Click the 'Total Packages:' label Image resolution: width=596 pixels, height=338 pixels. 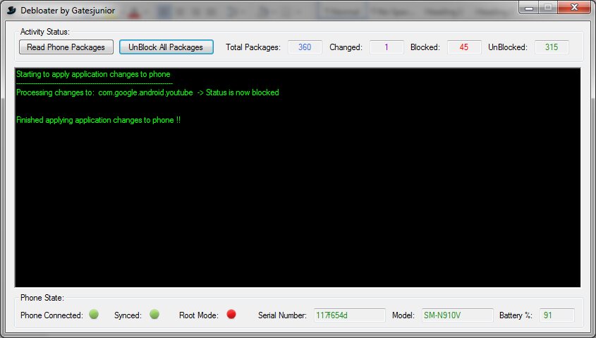(253, 47)
